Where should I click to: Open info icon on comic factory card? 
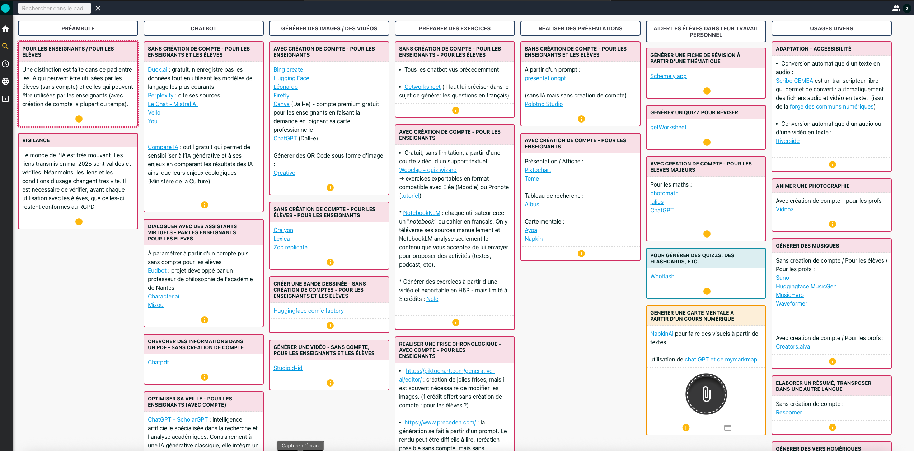(330, 326)
